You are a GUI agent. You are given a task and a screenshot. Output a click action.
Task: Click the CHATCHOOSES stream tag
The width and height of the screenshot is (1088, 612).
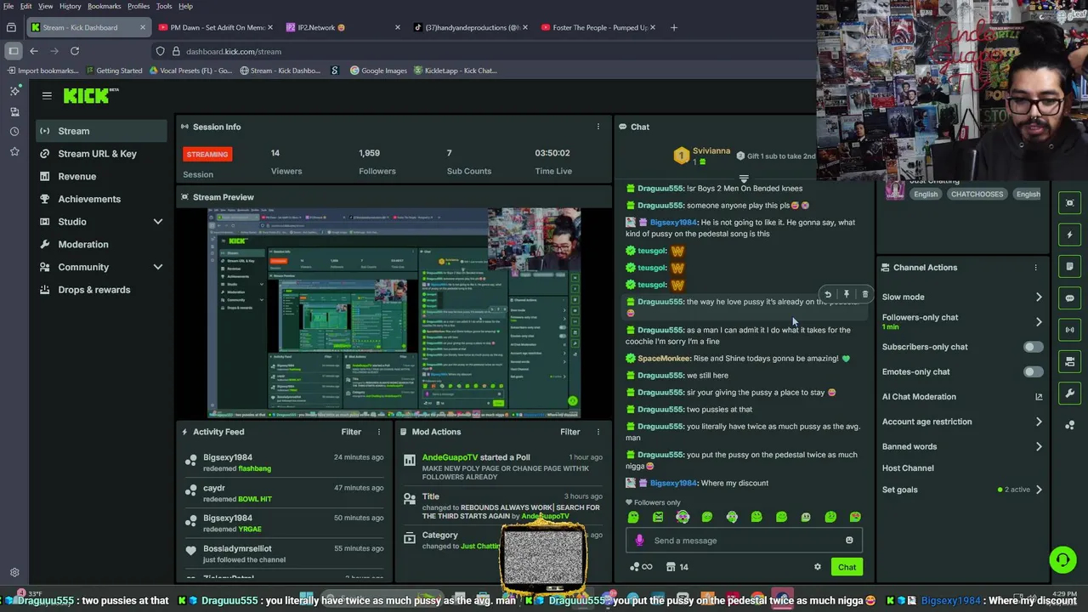[x=977, y=194]
